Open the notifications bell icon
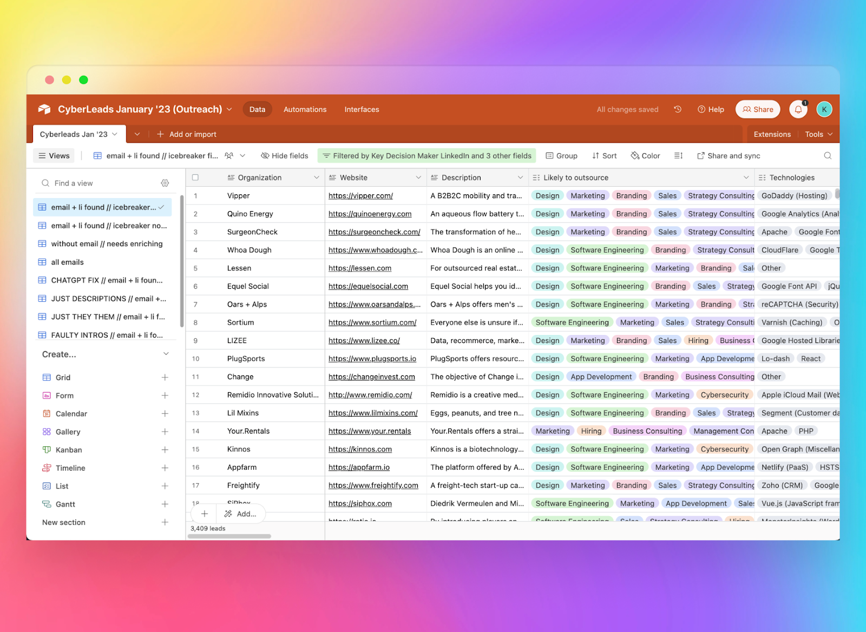 click(x=798, y=109)
